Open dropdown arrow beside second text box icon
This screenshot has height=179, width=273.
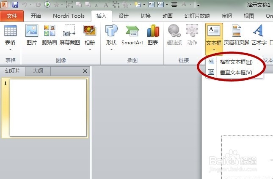pyautogui.click(x=167, y=5)
